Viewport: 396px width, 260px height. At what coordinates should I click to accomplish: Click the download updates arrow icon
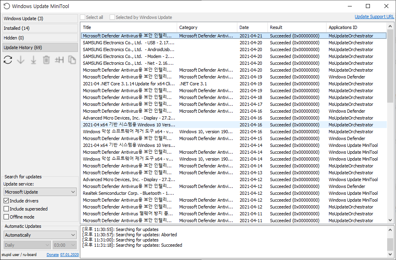pyautogui.click(x=21, y=60)
